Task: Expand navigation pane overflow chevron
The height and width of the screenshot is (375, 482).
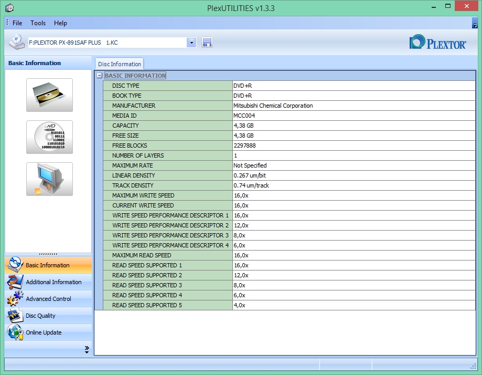Action: pyautogui.click(x=87, y=349)
